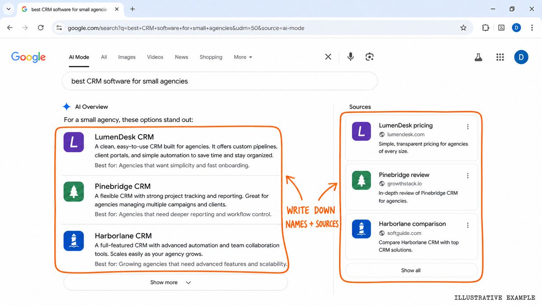This screenshot has height=305, width=542.
Task: Switch to the Shopping tab
Action: [211, 57]
